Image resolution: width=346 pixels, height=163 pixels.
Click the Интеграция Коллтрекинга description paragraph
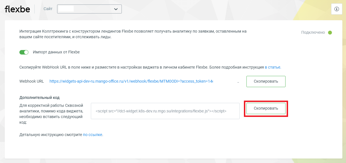(x=133, y=34)
